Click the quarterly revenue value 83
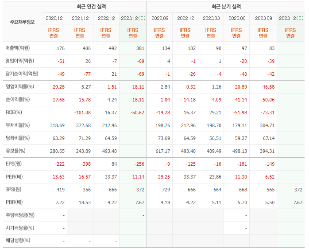 click(x=272, y=48)
